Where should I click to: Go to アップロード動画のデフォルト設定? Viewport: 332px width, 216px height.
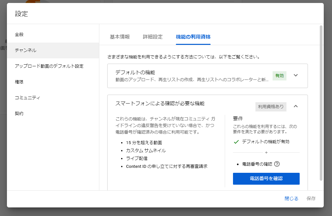pos(49,66)
